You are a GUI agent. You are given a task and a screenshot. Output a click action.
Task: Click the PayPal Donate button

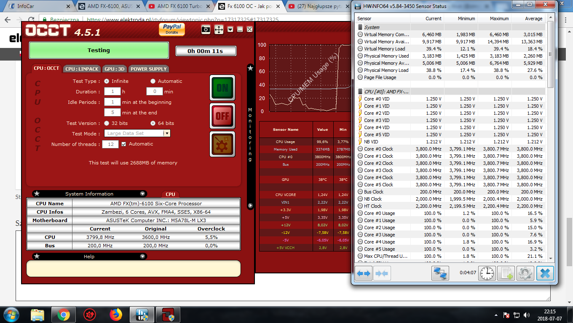click(x=172, y=29)
